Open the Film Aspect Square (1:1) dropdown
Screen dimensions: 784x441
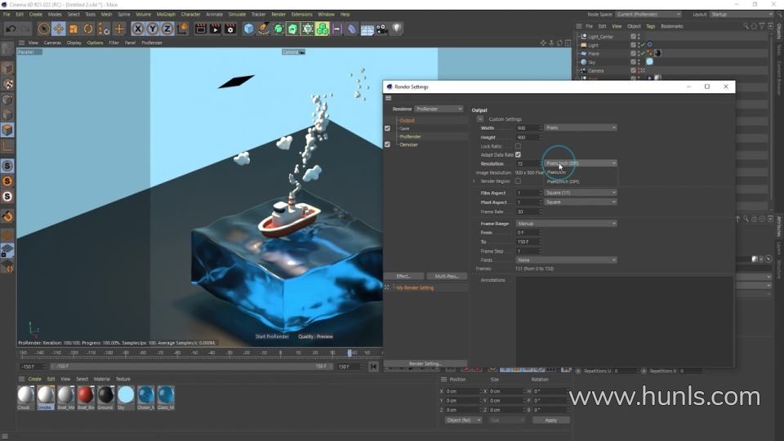(x=580, y=193)
